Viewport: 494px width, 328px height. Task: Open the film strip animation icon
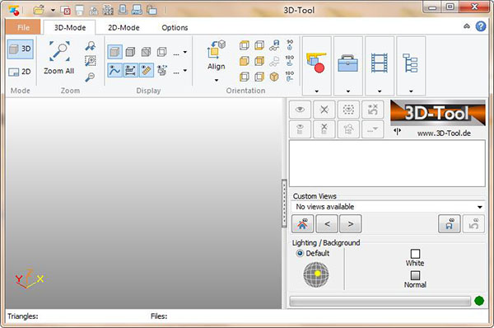[x=380, y=63]
